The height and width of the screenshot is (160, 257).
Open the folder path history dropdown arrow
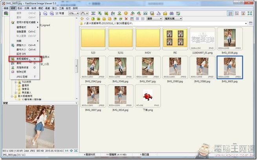(x=246, y=24)
